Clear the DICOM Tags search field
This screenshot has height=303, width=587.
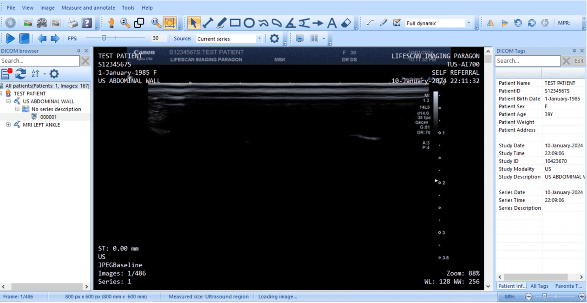pos(566,61)
